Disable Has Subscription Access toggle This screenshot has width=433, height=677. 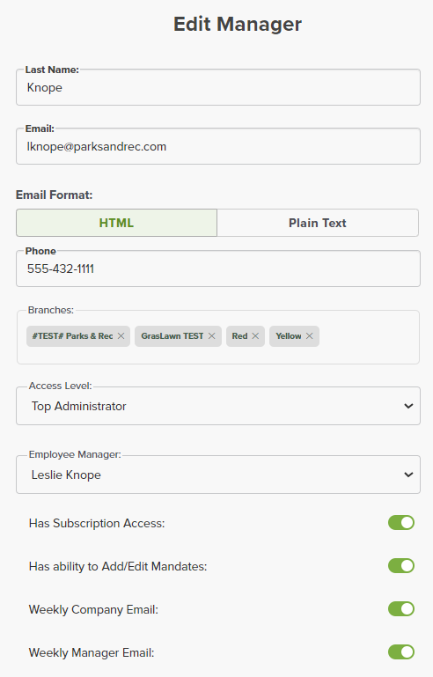[401, 522]
